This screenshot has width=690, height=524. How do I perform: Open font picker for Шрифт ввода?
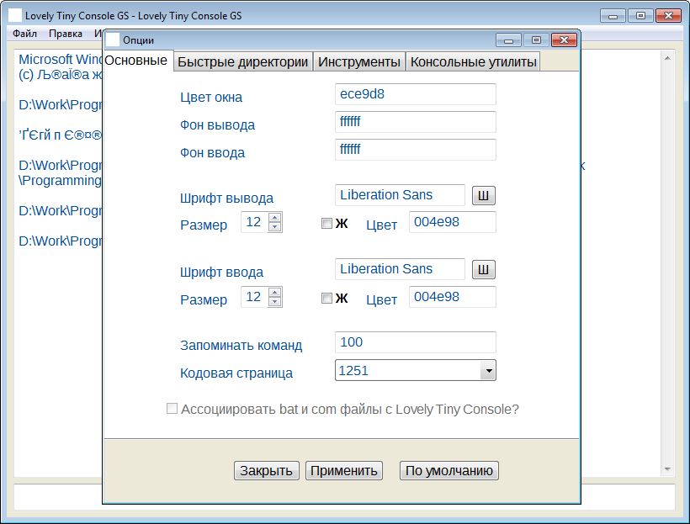(484, 269)
